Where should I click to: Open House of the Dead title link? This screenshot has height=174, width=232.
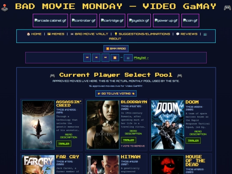[x=195, y=161]
